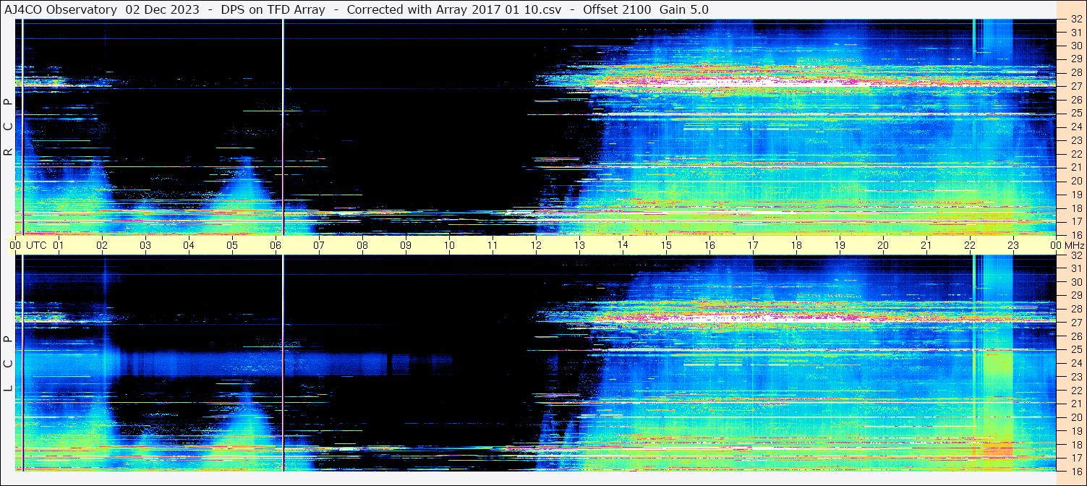This screenshot has width=1087, height=486.
Task: Select the 20 hour tick label on time axis
Action: tap(883, 245)
